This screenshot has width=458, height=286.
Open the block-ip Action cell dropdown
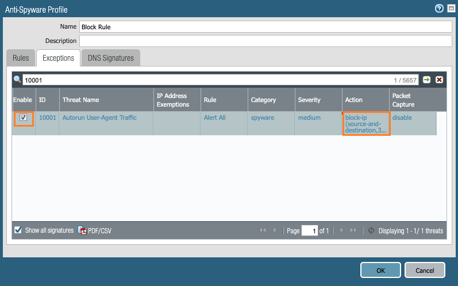tap(365, 124)
